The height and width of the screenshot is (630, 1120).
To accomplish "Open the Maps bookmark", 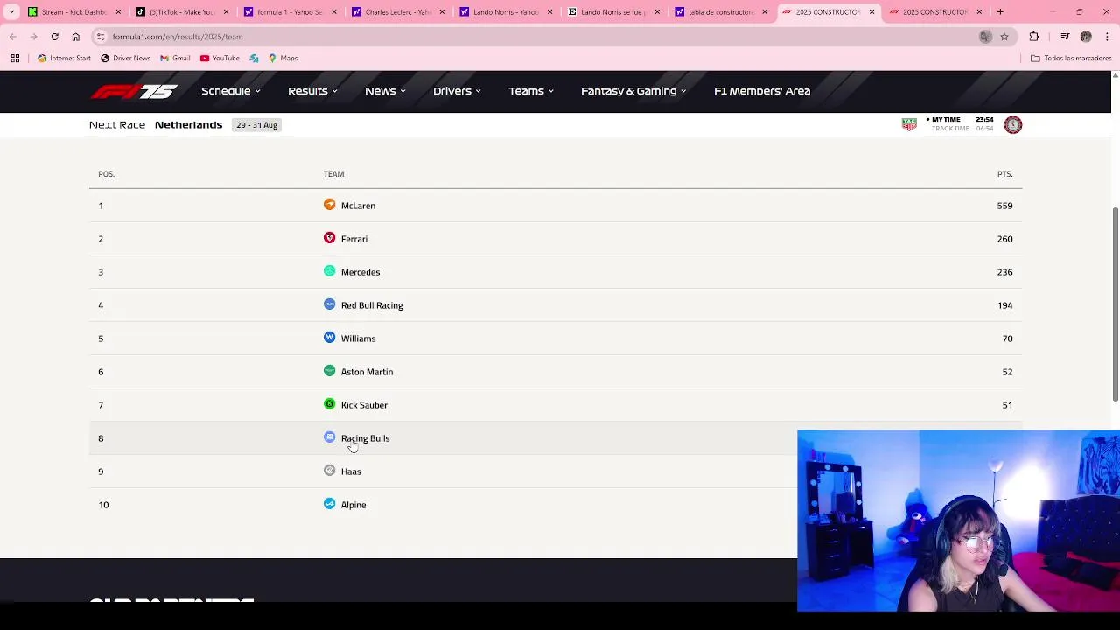I will pyautogui.click(x=283, y=58).
